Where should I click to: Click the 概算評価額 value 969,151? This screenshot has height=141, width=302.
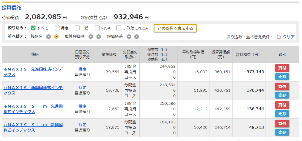coord(222,72)
